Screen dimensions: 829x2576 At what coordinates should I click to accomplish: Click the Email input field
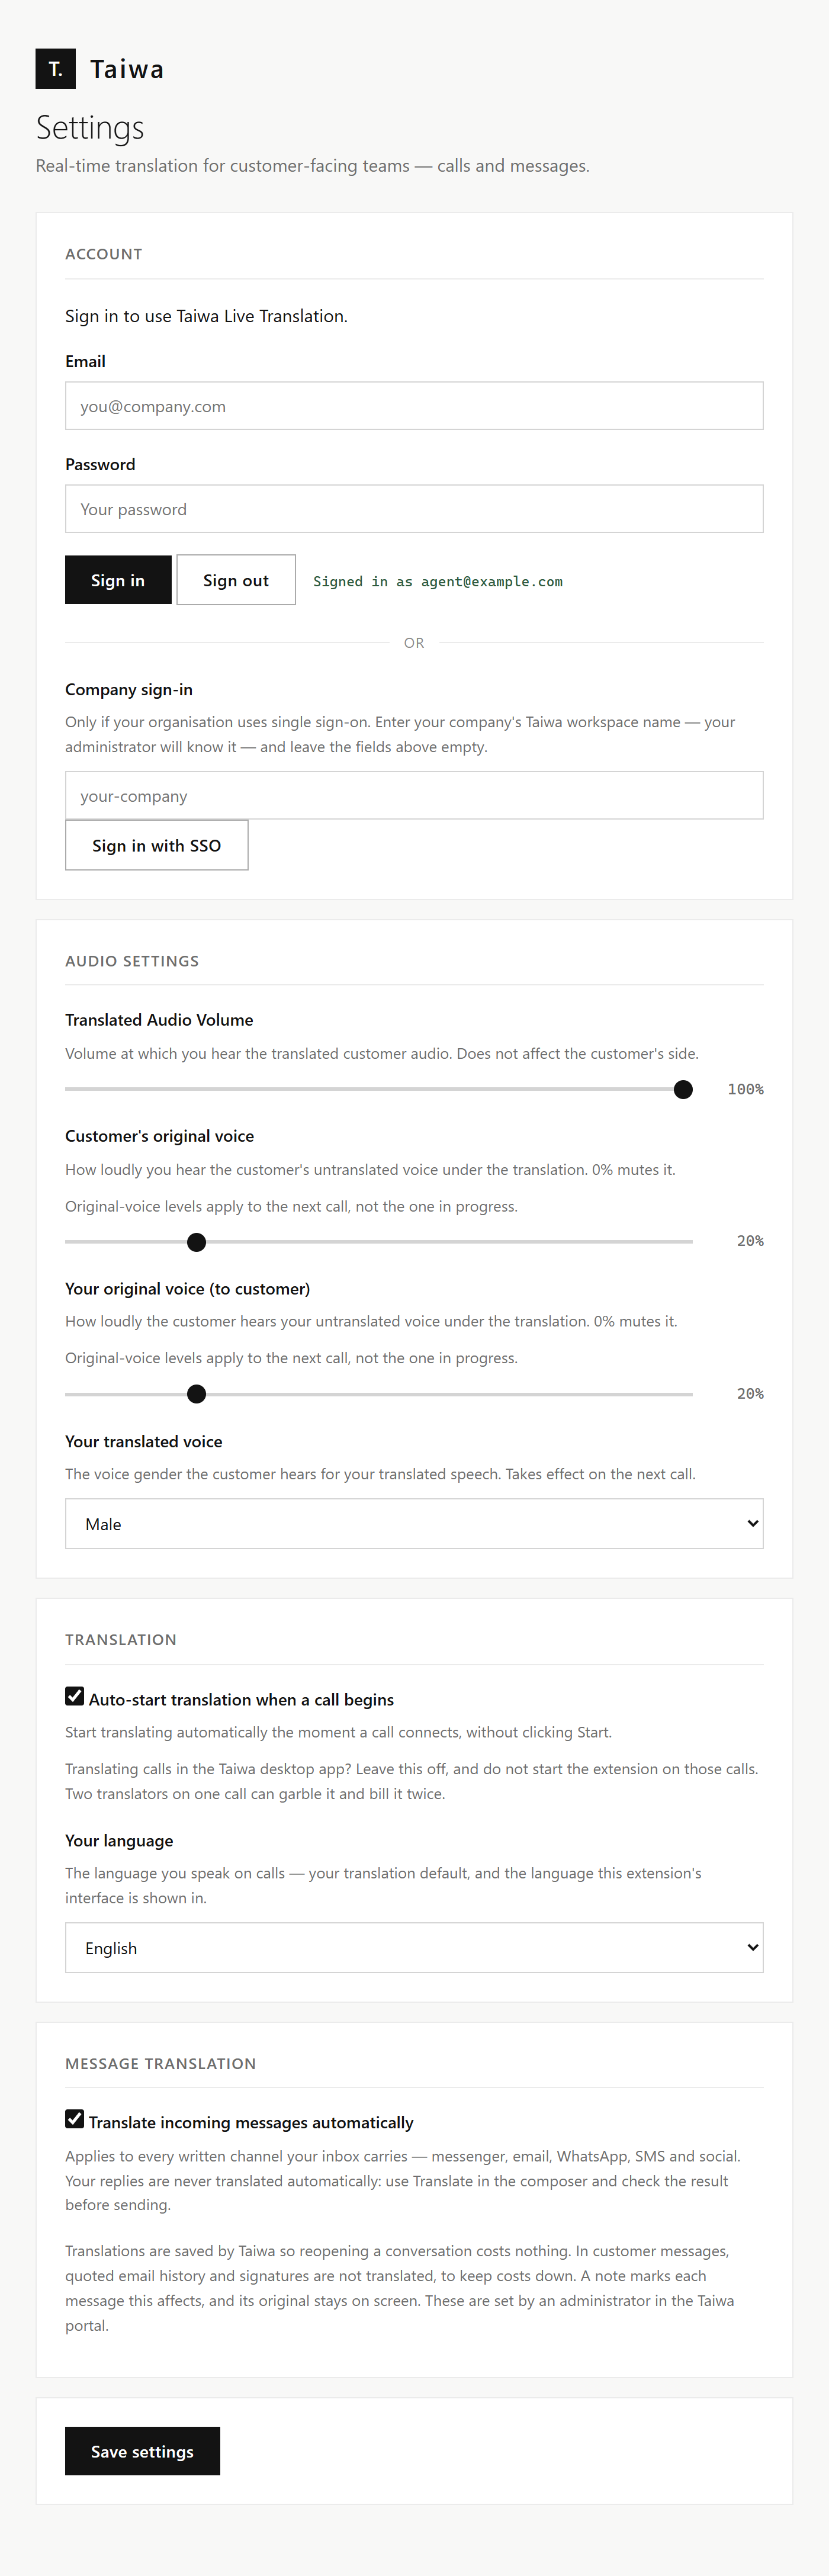tap(414, 406)
